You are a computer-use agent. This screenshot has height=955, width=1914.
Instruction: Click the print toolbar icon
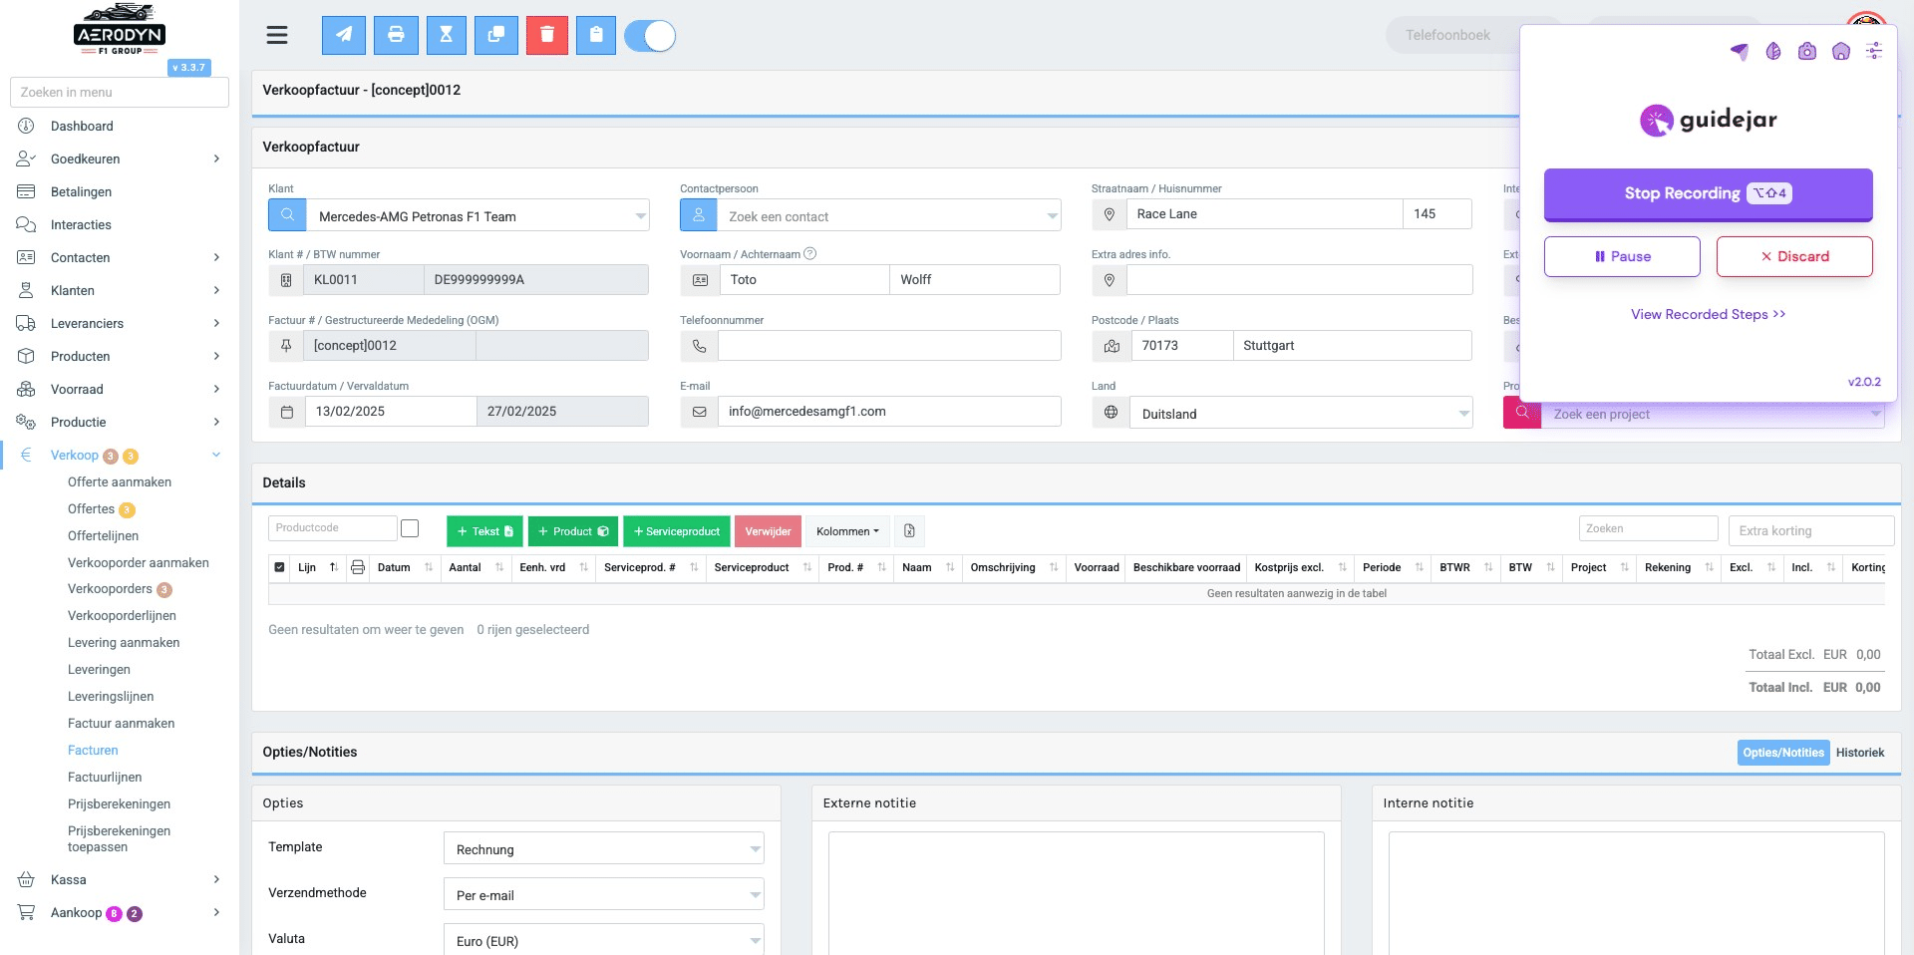tap(396, 35)
